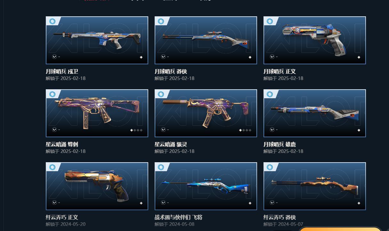Click the tier badge on 月球哨兵 戍卫 card
Image resolution: width=389 pixels, height=231 pixels.
pos(53,21)
